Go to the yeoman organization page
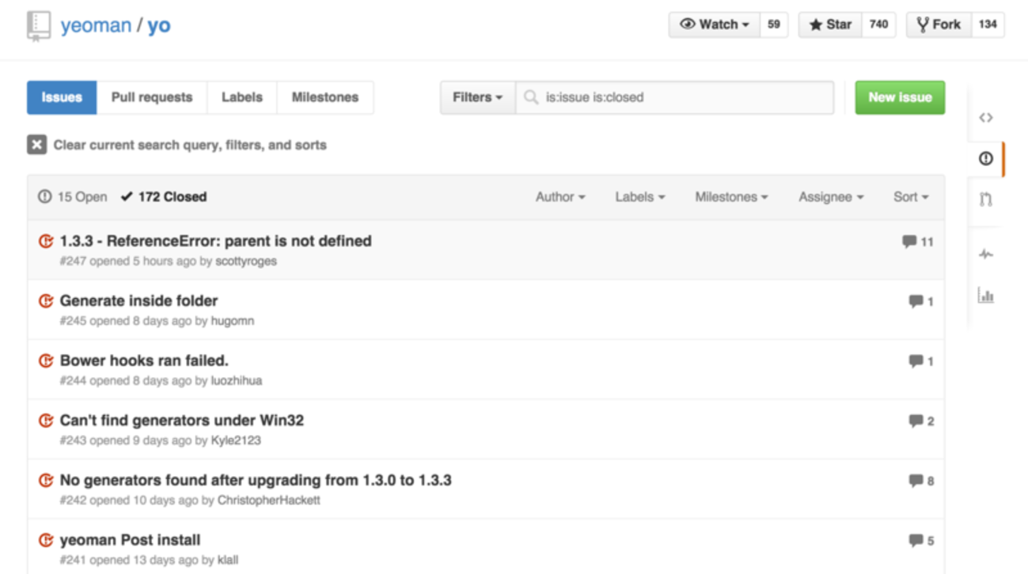The width and height of the screenshot is (1028, 574). (96, 25)
